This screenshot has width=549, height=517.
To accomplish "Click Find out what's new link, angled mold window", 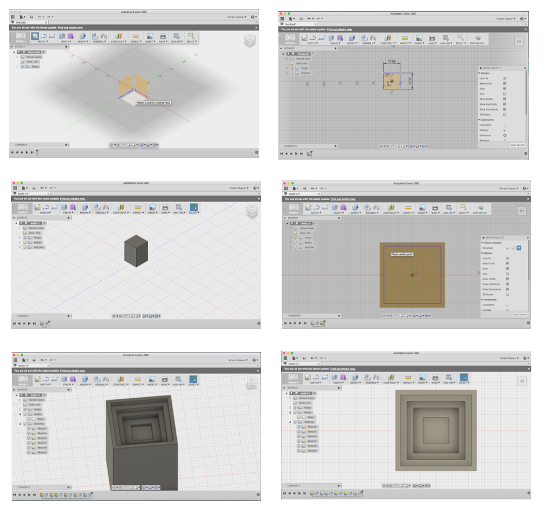I will [72, 371].
